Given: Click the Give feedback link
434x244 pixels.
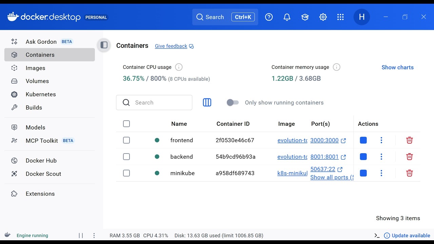Looking at the screenshot, I should click(174, 46).
